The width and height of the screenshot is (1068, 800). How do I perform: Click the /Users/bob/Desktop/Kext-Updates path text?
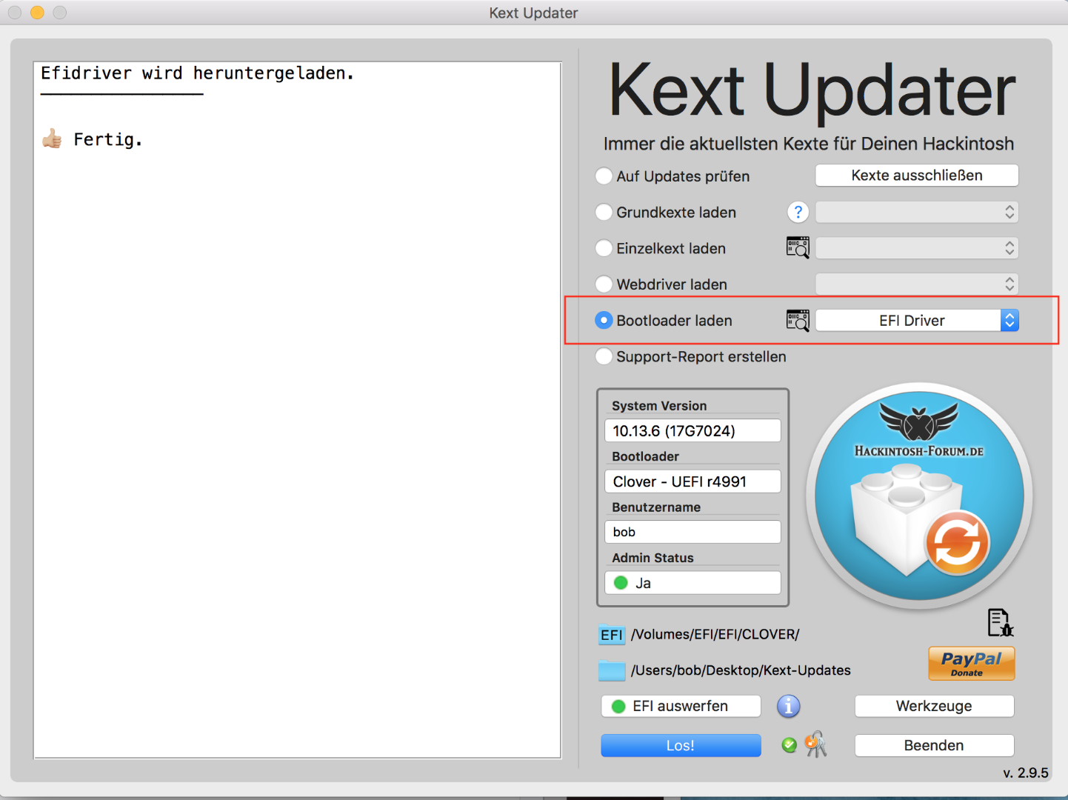tap(741, 670)
